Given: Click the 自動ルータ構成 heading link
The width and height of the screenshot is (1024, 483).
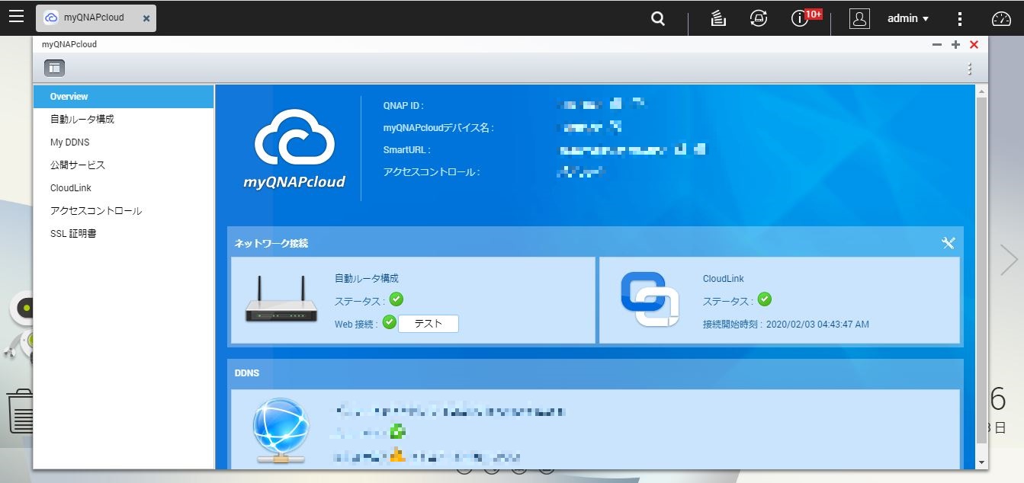Looking at the screenshot, I should pos(367,279).
